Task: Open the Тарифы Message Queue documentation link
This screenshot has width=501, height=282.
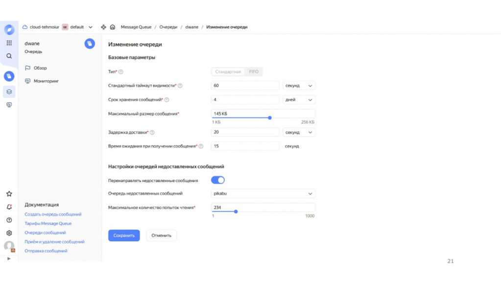Action: click(48, 224)
